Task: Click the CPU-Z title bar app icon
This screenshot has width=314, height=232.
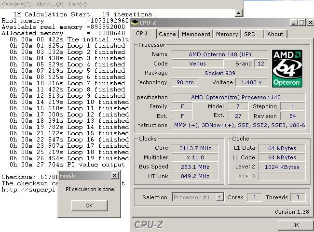Action: [x=135, y=22]
